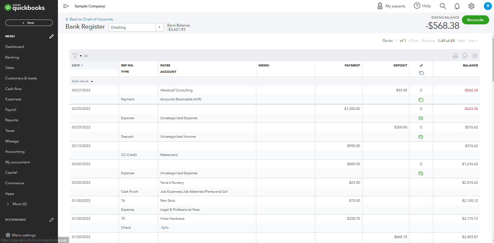Go to Reports in the sidebar
Viewport: 494px width, 243px height.
coord(12,120)
